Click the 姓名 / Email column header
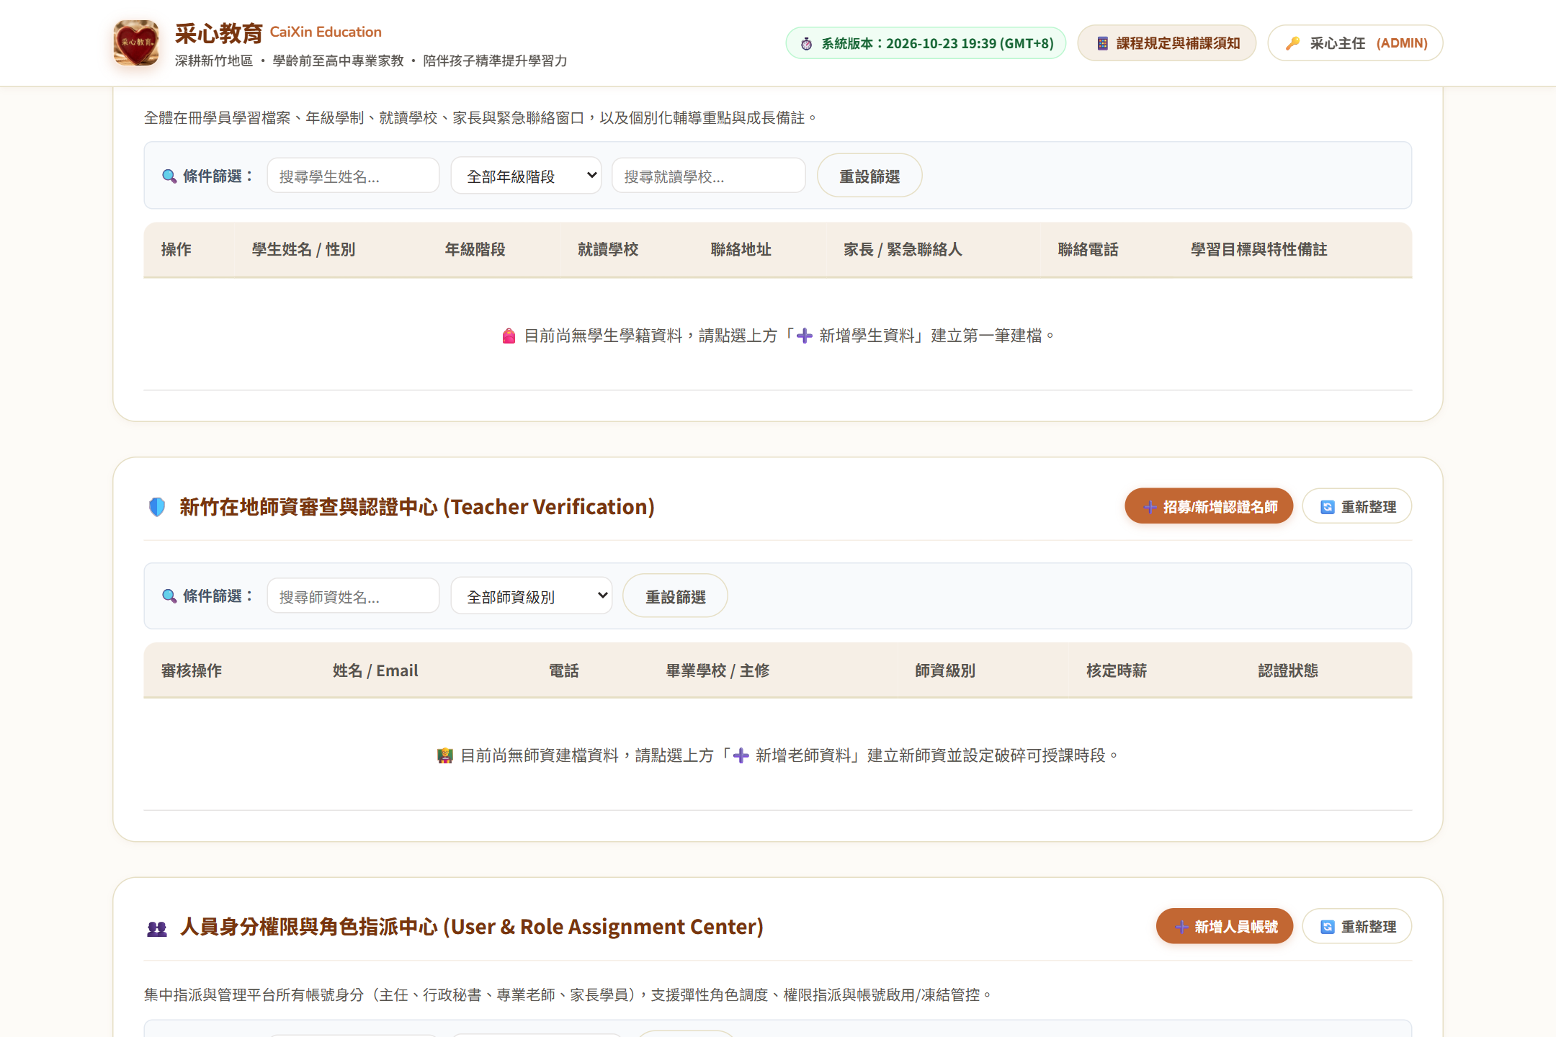The width and height of the screenshot is (1556, 1037). tap(375, 670)
